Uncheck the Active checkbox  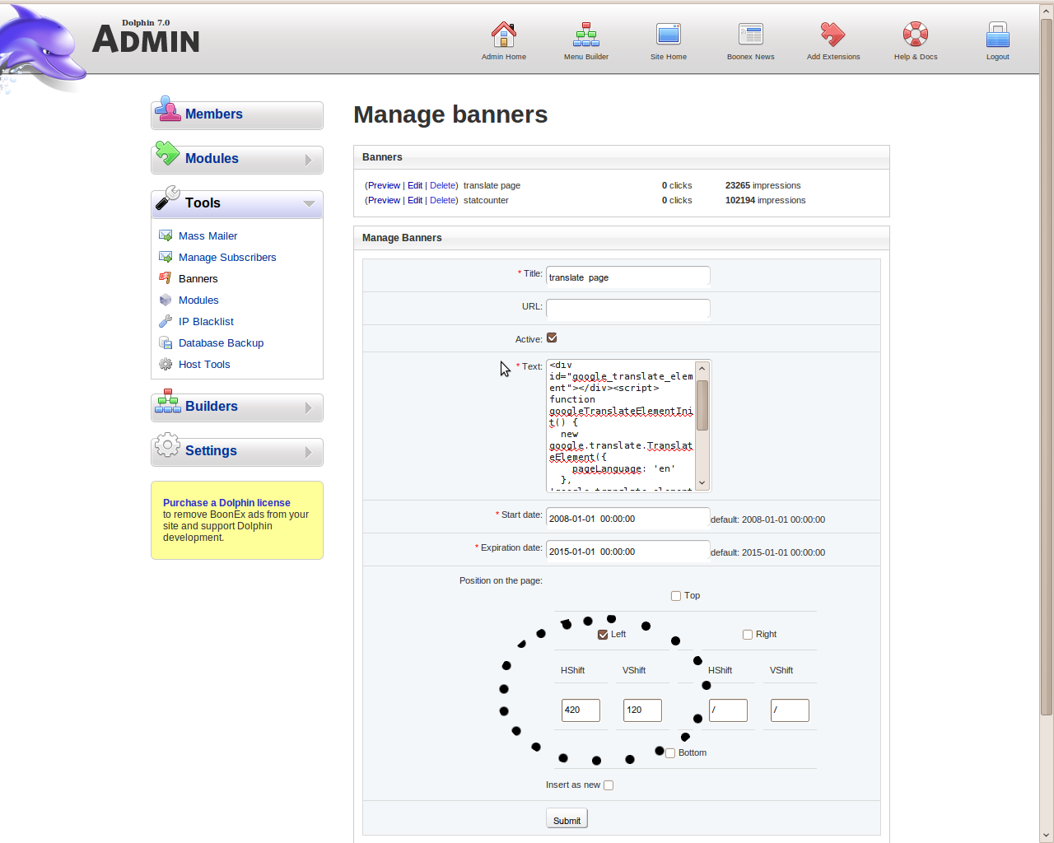point(552,338)
